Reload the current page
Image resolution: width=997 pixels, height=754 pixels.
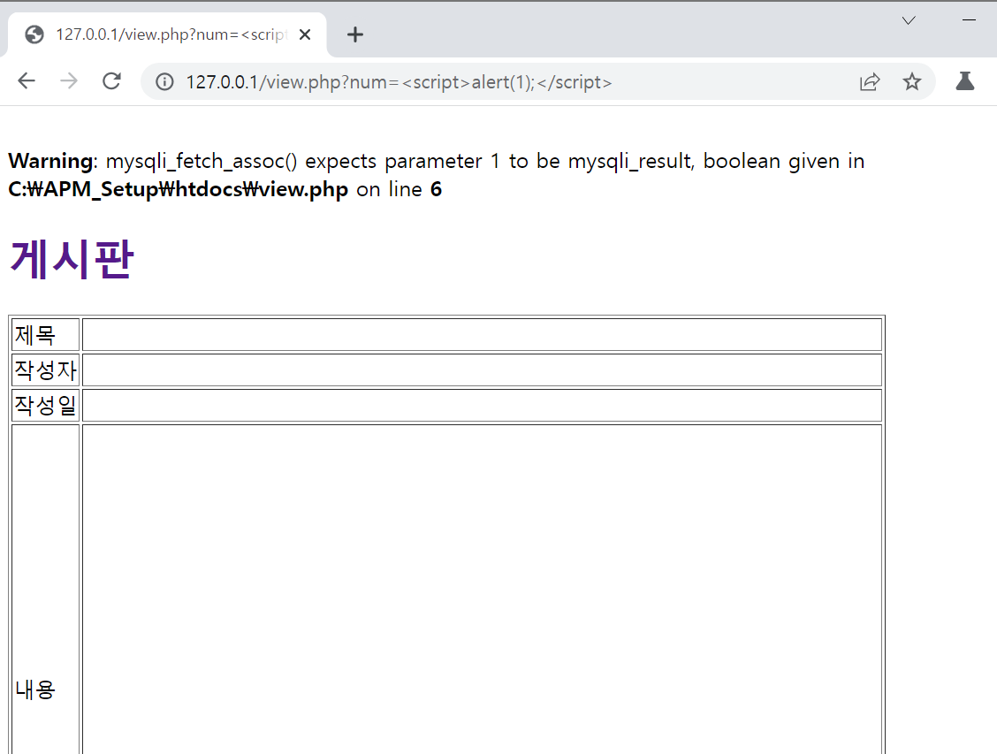point(112,81)
